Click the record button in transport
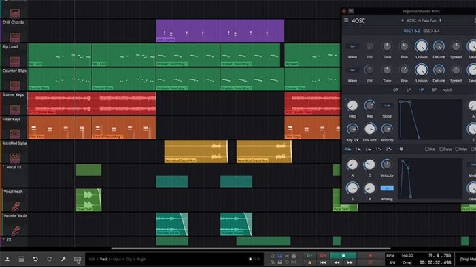Image resolution: width=476 pixels, height=267 pixels. (x=370, y=255)
